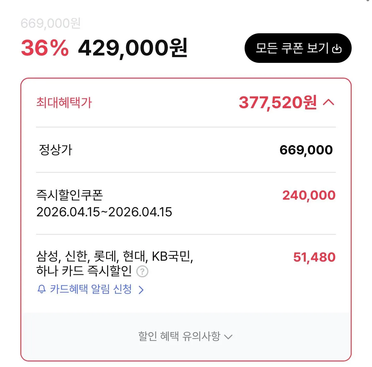
Task: Click the down chevron beside 할인 혜택 유의사항
Action: tap(228, 337)
